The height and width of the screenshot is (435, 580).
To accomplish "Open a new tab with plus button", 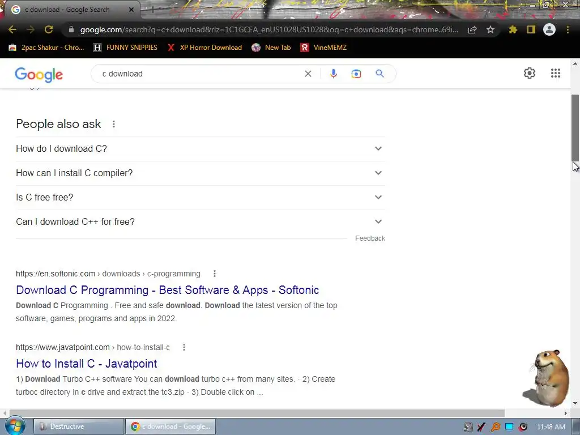I will point(152,10).
